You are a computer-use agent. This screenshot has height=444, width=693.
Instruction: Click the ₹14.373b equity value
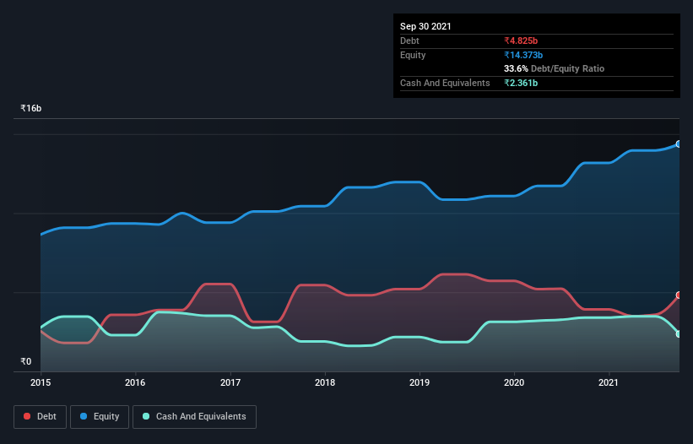(523, 55)
